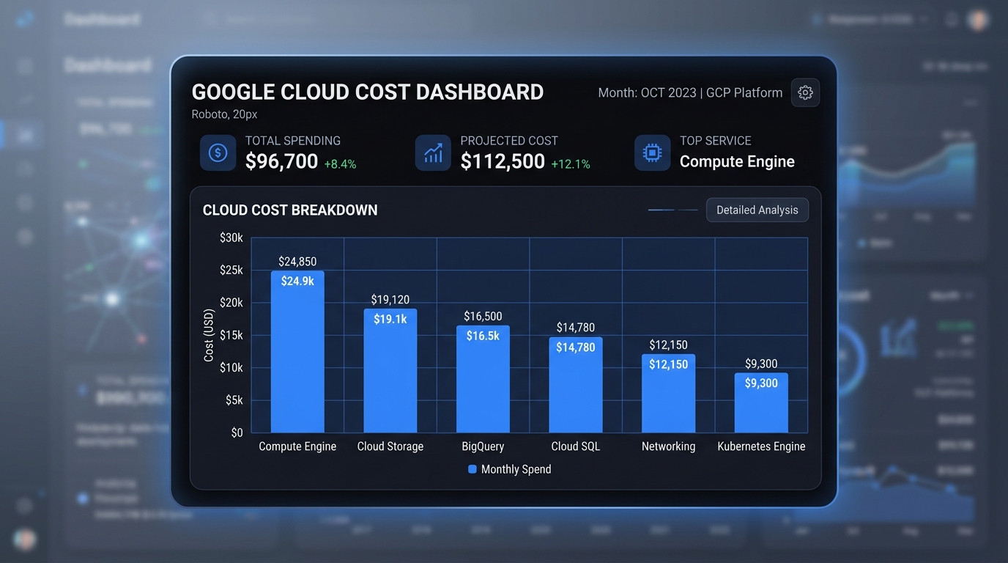1008x563 pixels.
Task: Click Month: OCT 2023 | GCP Platform text
Action: tap(690, 93)
